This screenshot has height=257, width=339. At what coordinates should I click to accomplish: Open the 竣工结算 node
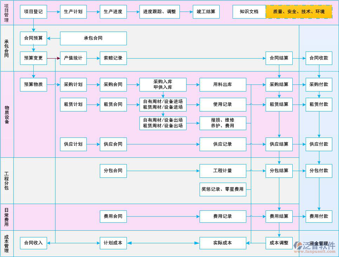[206, 12]
